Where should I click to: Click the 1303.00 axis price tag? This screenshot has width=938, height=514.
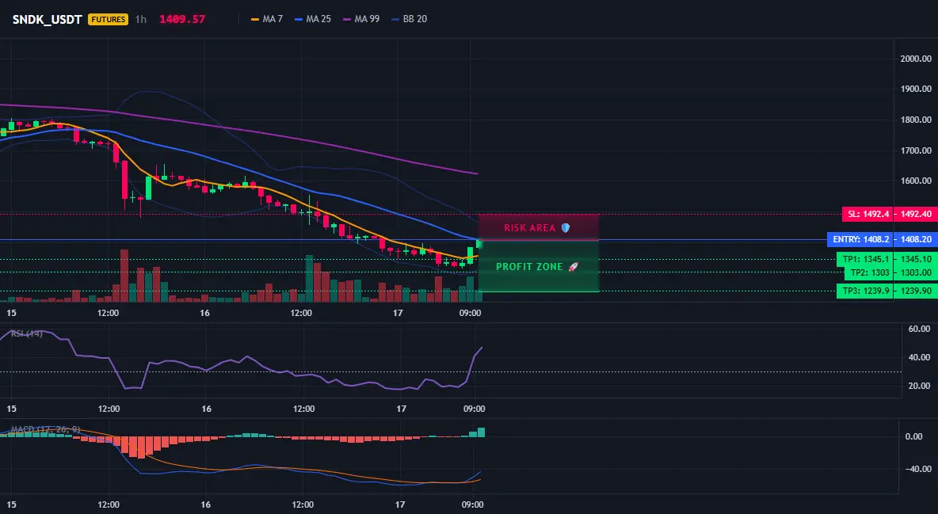tap(916, 272)
